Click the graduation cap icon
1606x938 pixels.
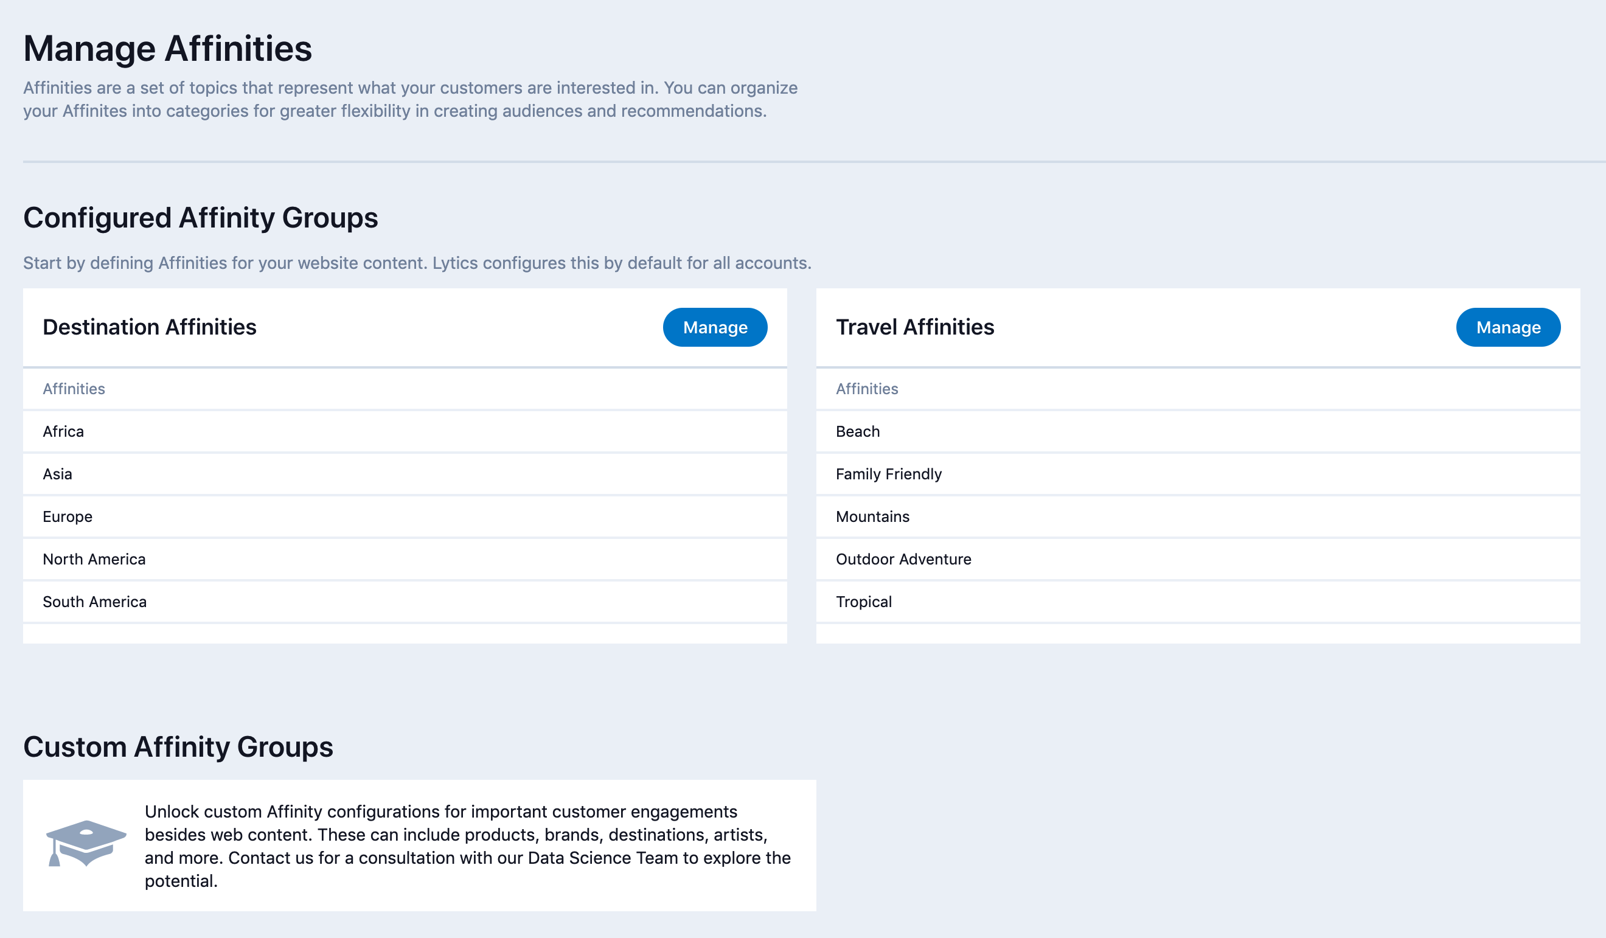point(85,843)
